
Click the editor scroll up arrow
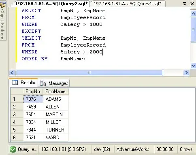pyautogui.click(x=193, y=13)
